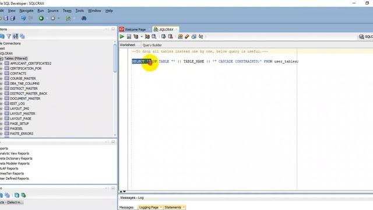Open the Forward history dropdown arrow
The width and height of the screenshot is (373, 210).
(x=58, y=18)
